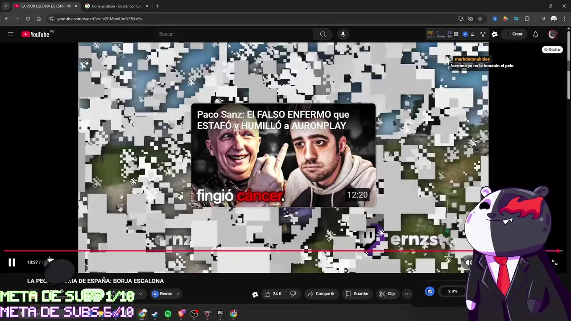Create a clip with Clip button
This screenshot has height=321, width=571.
(387, 294)
